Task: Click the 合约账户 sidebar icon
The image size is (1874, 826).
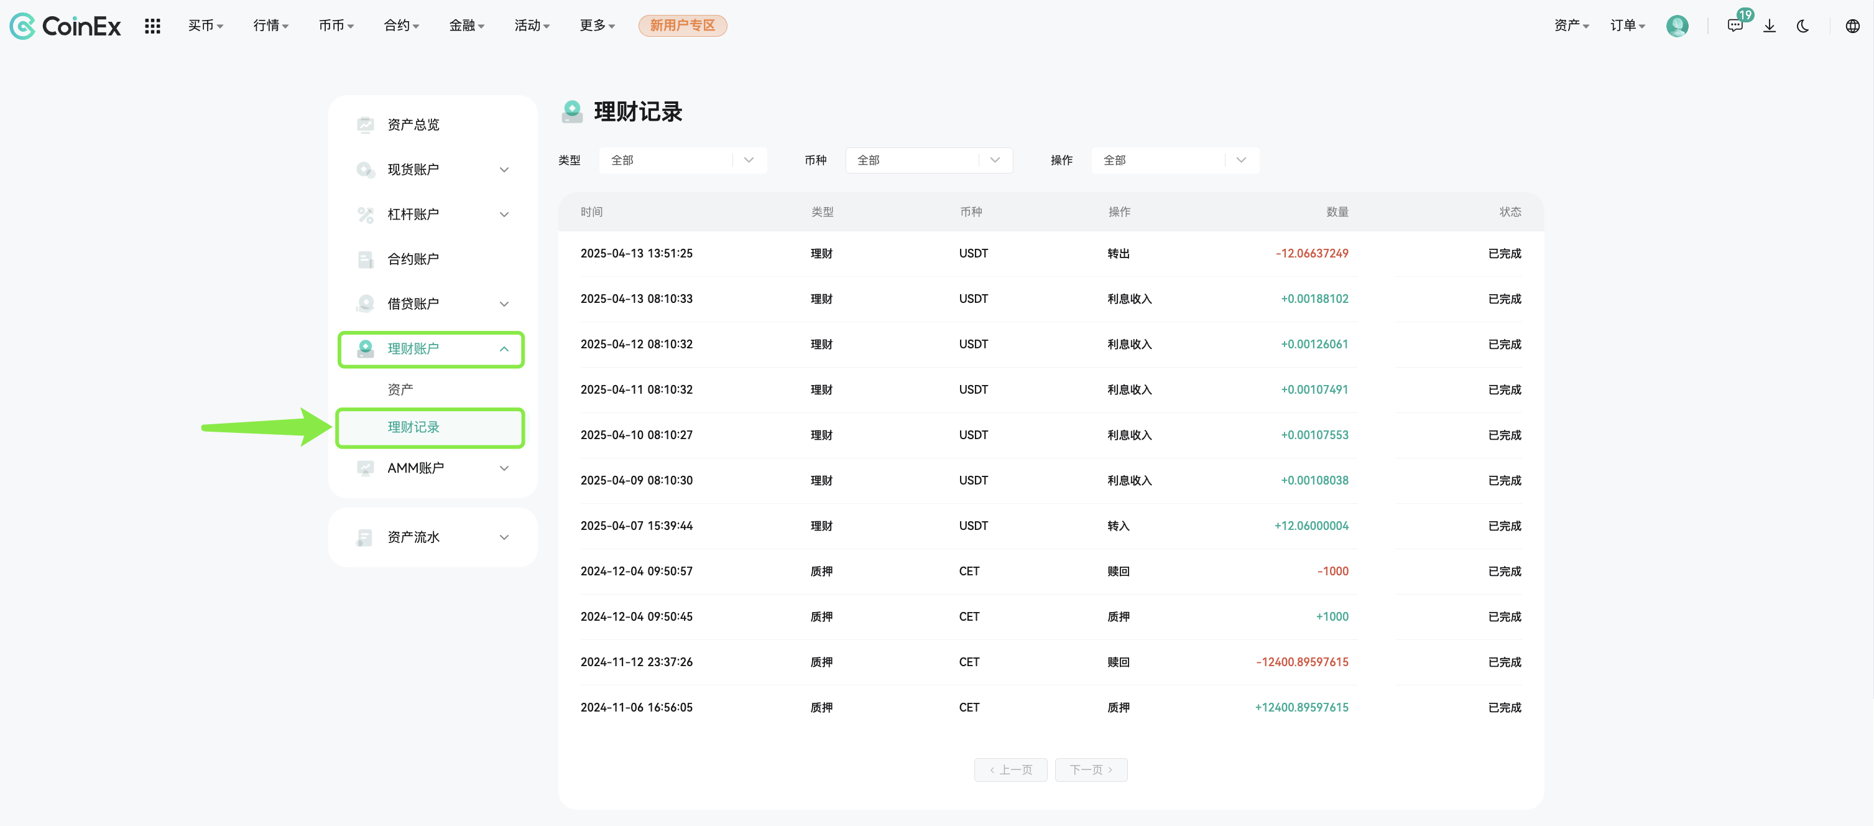Action: point(365,259)
